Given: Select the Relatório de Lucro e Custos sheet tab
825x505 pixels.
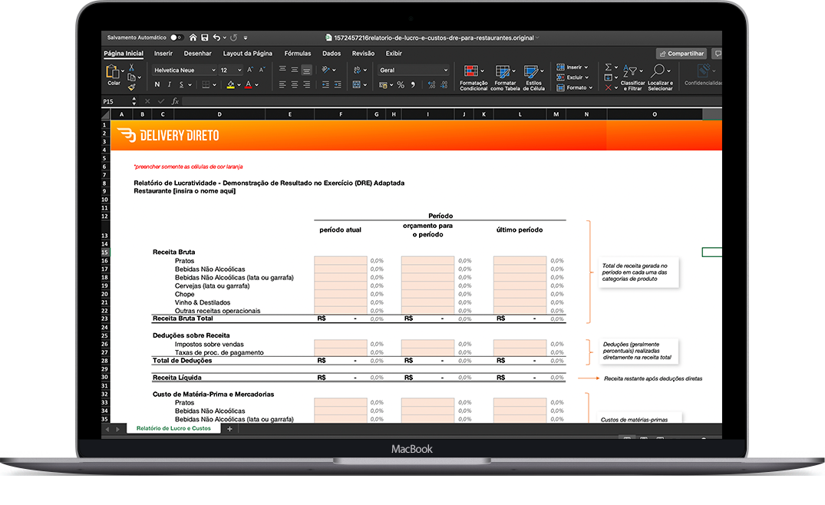Looking at the screenshot, I should click(x=173, y=428).
